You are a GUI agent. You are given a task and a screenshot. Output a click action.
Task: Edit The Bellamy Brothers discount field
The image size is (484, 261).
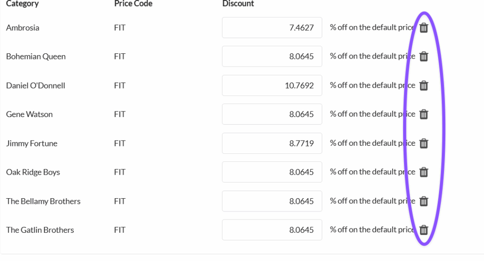pyautogui.click(x=272, y=201)
